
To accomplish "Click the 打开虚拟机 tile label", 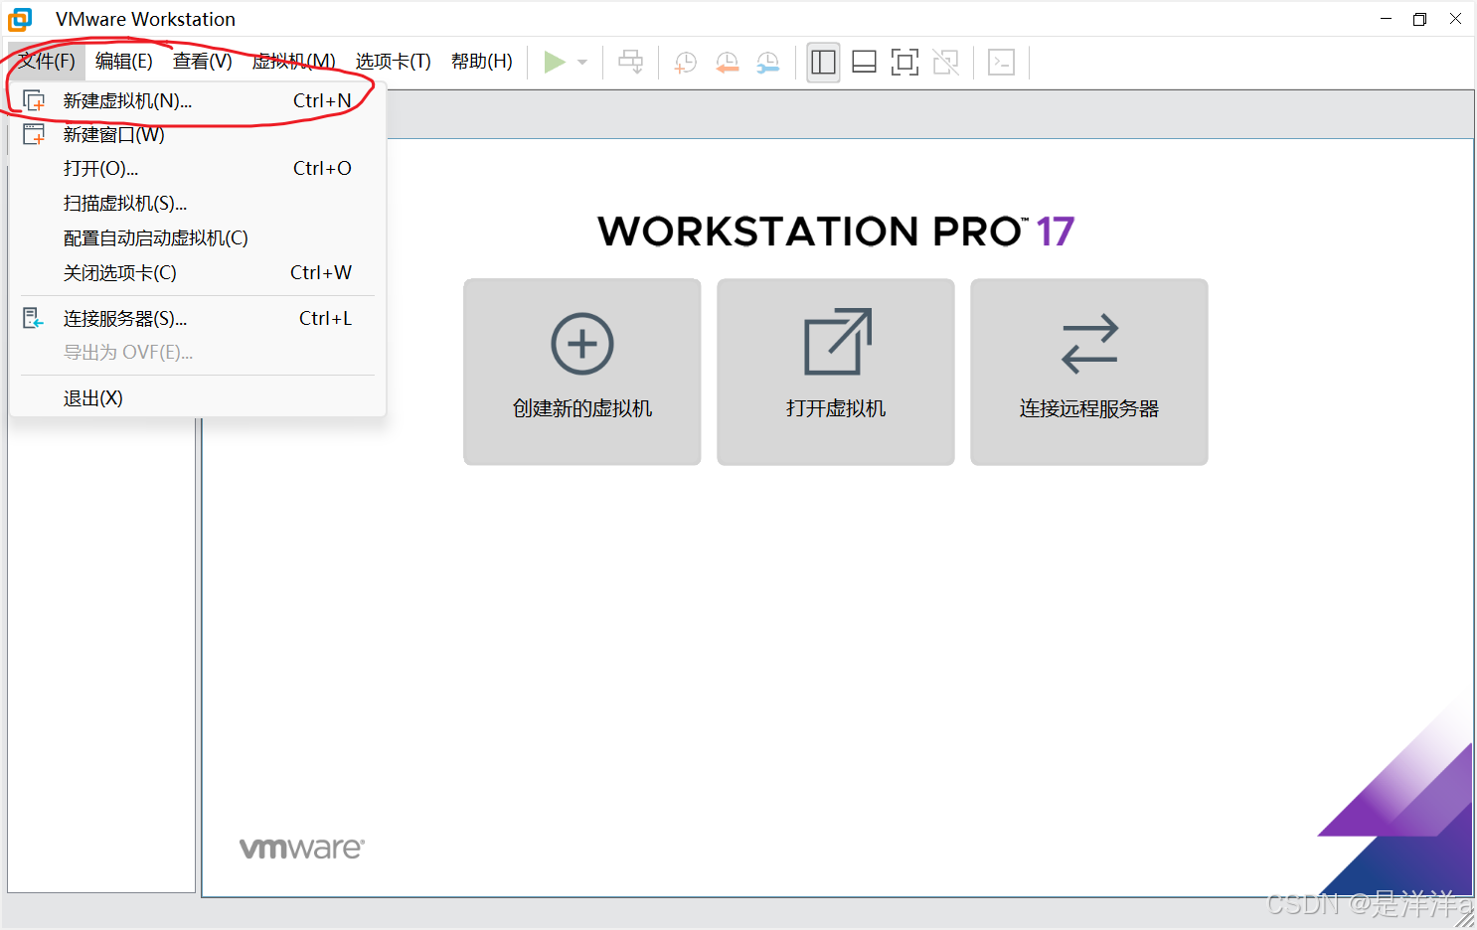I will (836, 408).
